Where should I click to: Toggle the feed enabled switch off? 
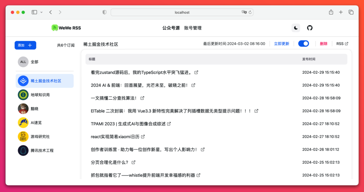304,44
